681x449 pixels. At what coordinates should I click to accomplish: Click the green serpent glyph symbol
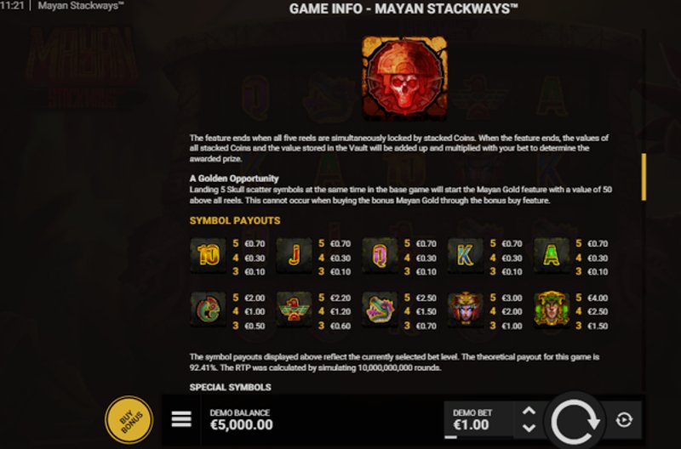click(x=208, y=310)
